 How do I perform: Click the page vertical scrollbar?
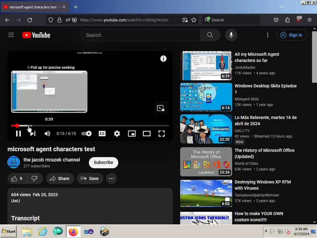pyautogui.click(x=314, y=57)
